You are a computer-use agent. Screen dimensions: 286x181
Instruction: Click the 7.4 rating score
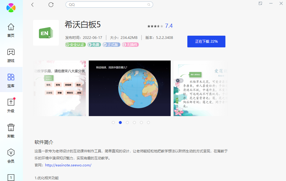click(169, 26)
